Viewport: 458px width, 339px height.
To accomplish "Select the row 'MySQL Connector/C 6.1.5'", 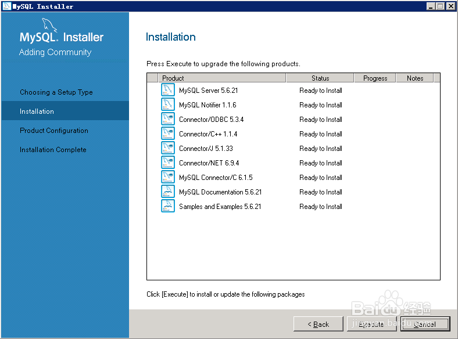I will point(294,178).
